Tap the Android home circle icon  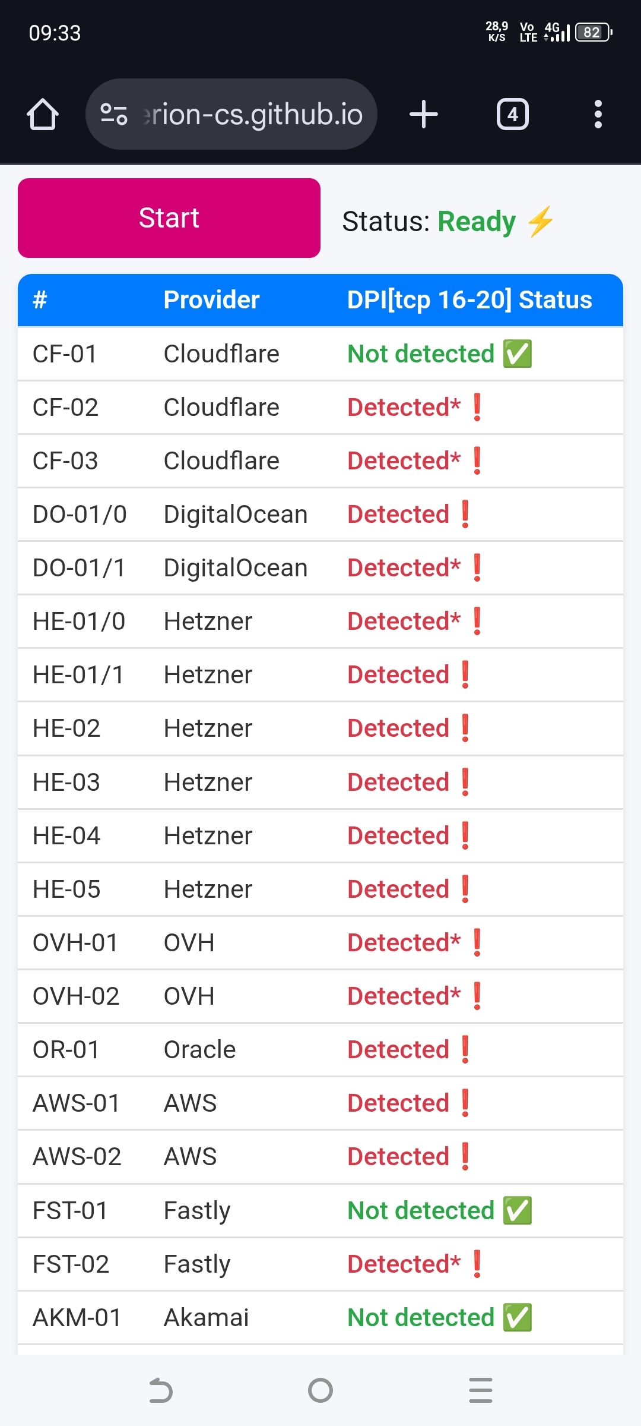[320, 1390]
